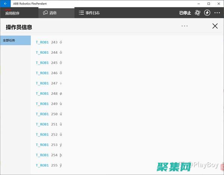Click the 操作员信息 heading
The height and width of the screenshot is (175, 224).
pos(19,27)
